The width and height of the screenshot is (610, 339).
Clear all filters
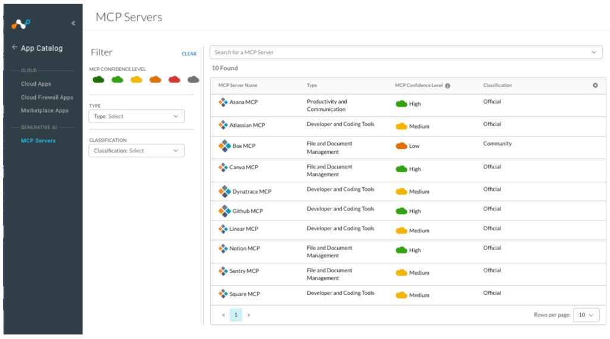coord(189,54)
